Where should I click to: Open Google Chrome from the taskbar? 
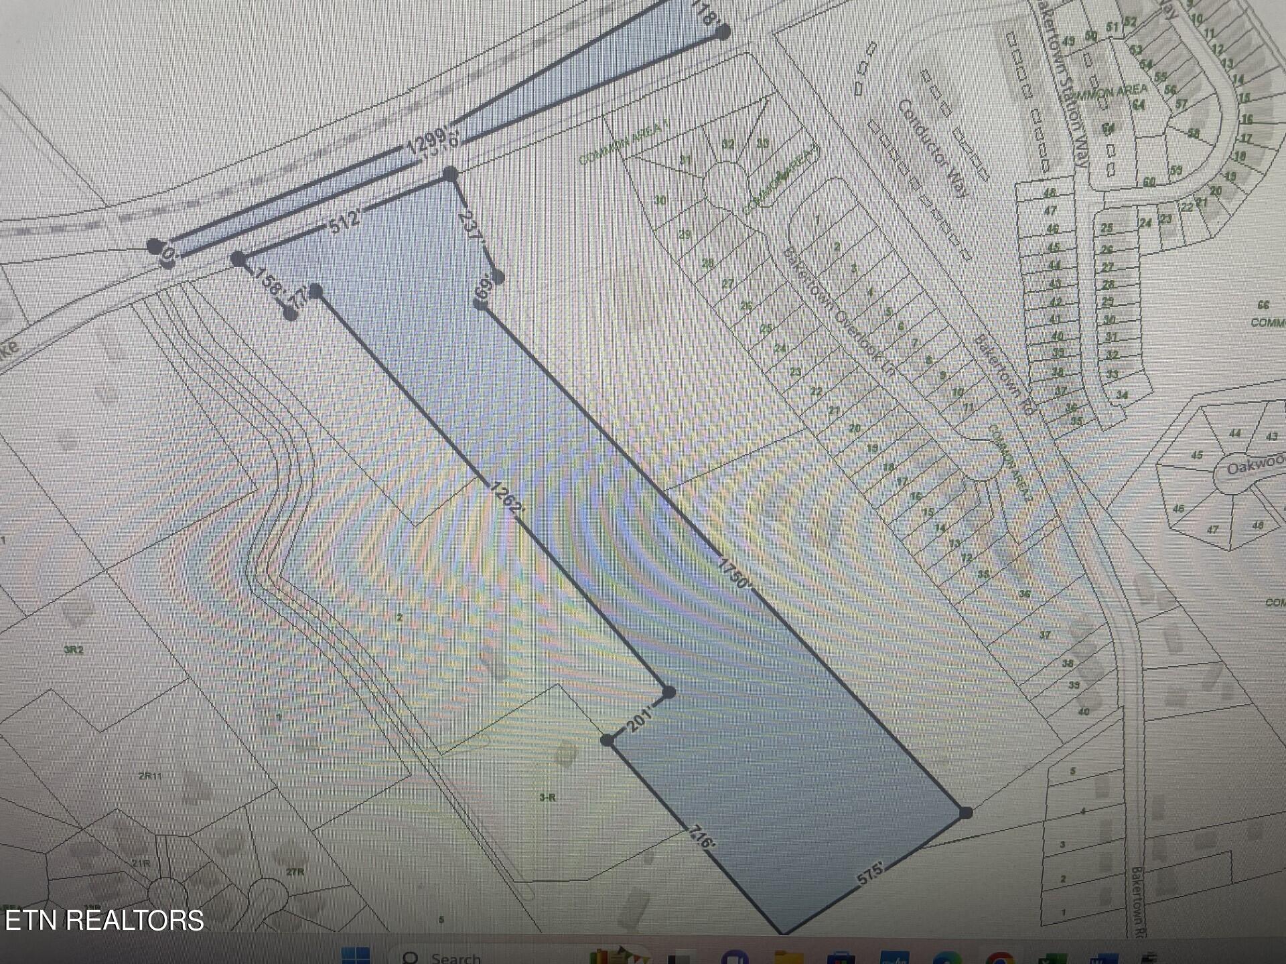click(x=999, y=958)
